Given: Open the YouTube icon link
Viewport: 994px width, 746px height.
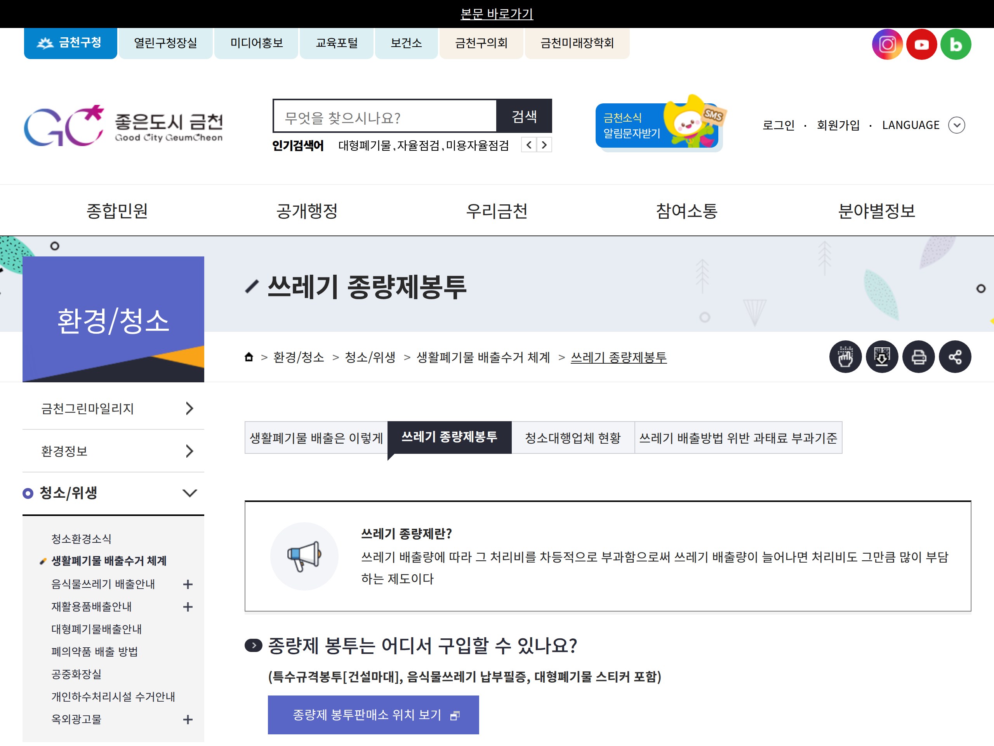Looking at the screenshot, I should pos(921,44).
